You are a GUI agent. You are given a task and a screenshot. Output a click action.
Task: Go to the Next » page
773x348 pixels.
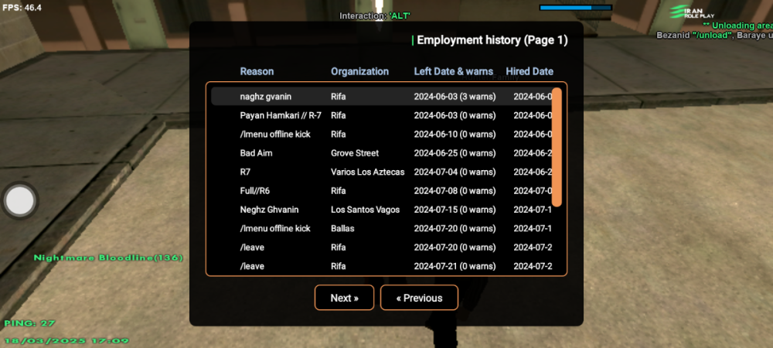click(344, 298)
